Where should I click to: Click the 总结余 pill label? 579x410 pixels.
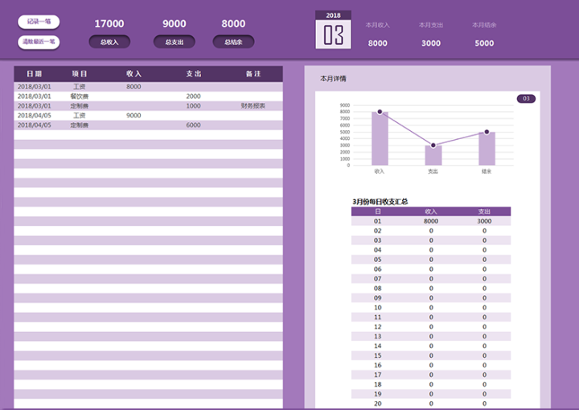coord(233,42)
